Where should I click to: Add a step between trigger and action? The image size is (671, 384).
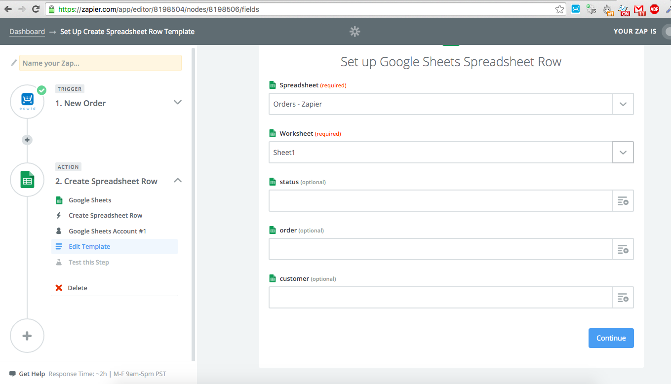pos(27,140)
